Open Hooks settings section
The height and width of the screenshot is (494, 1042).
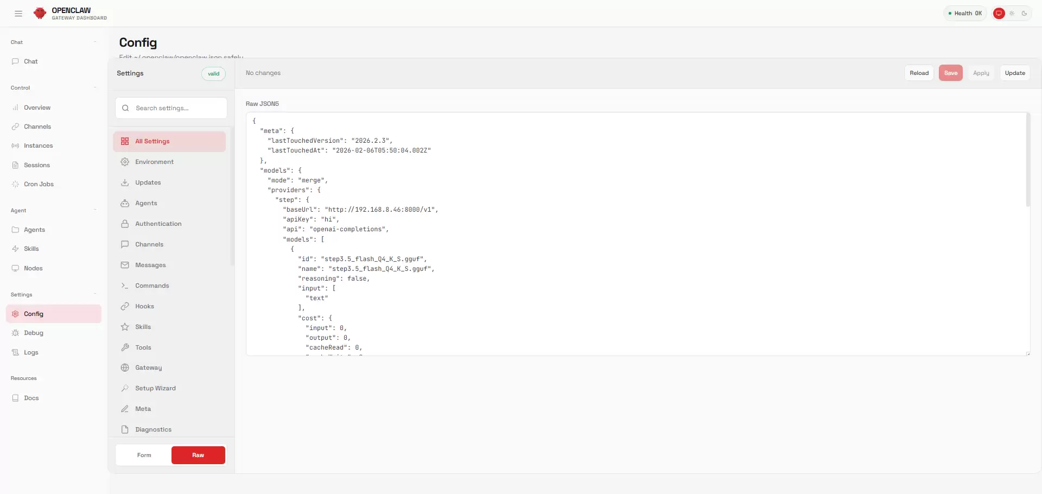pyautogui.click(x=144, y=307)
